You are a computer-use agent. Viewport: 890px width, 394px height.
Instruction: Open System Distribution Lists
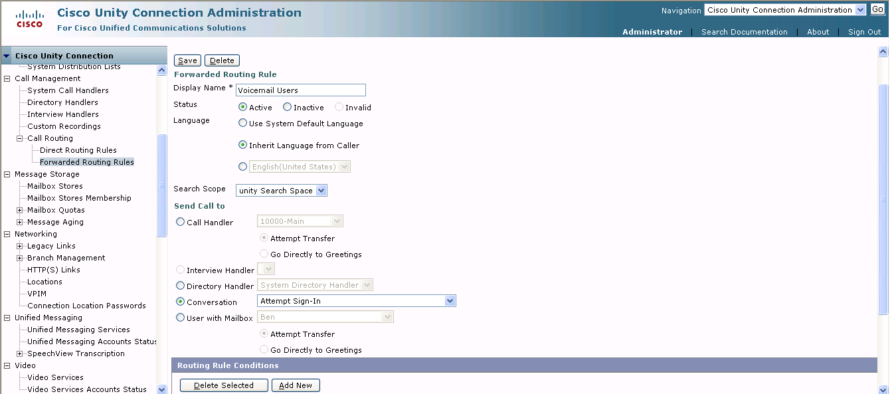[x=74, y=67]
